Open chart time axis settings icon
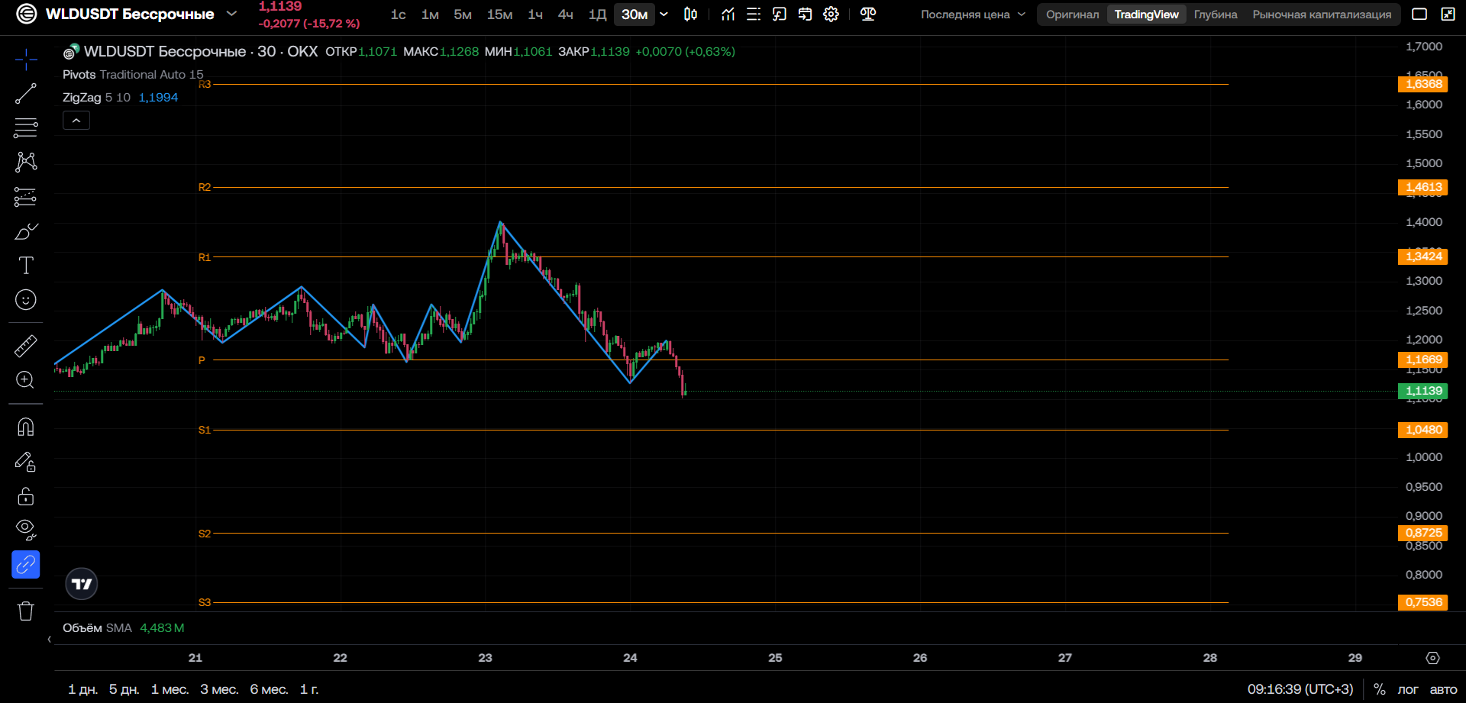1466x703 pixels. (x=1433, y=658)
